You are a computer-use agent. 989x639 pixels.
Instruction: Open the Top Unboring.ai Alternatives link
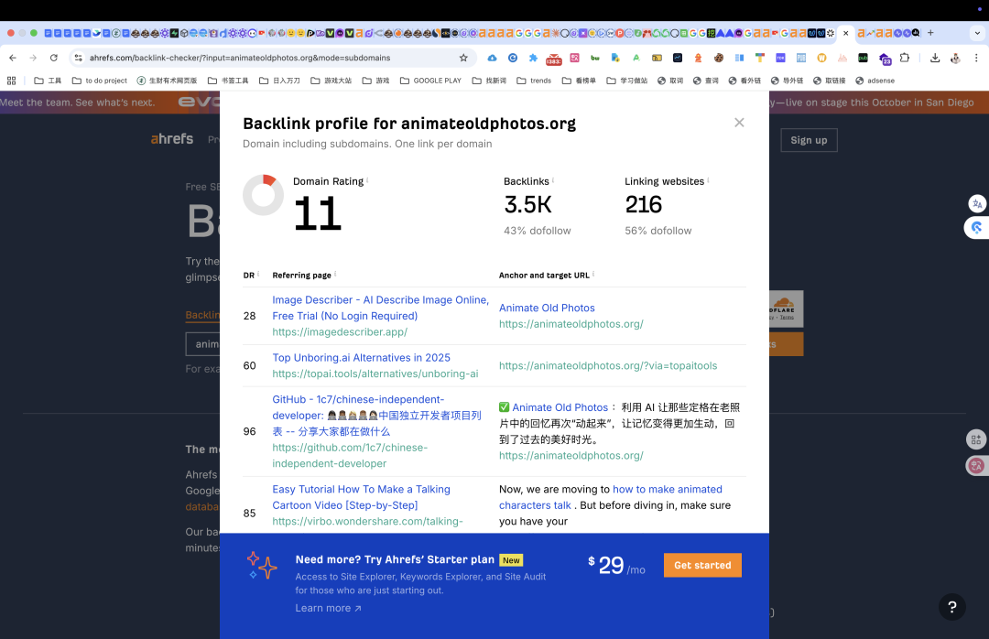362,358
